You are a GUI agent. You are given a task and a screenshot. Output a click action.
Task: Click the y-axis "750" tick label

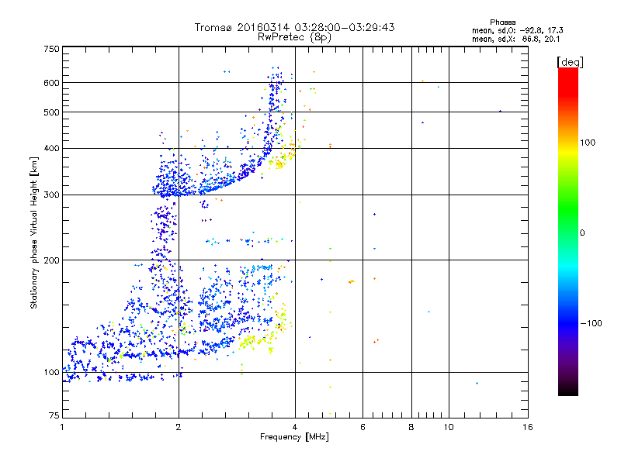pos(51,49)
